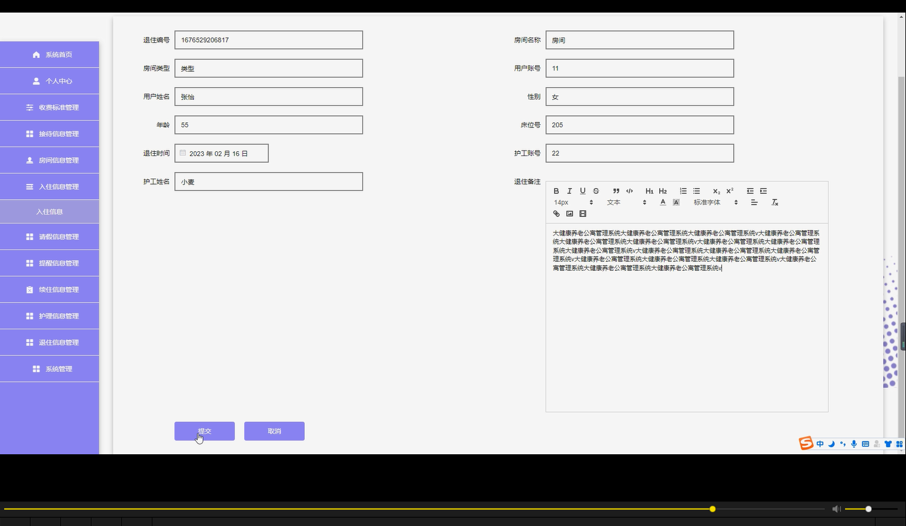
Task: Apply underline formatting in the editor
Action: click(x=583, y=191)
